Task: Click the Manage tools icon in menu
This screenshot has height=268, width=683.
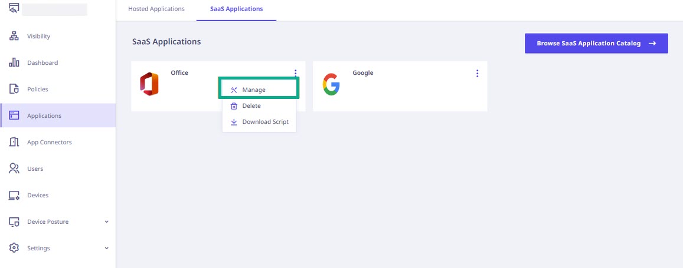Action: pos(234,90)
